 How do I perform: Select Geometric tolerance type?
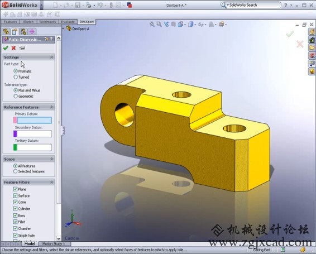coord(16,96)
